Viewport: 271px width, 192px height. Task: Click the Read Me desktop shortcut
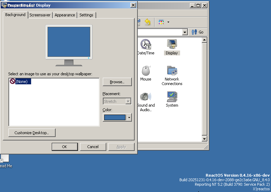point(5,159)
